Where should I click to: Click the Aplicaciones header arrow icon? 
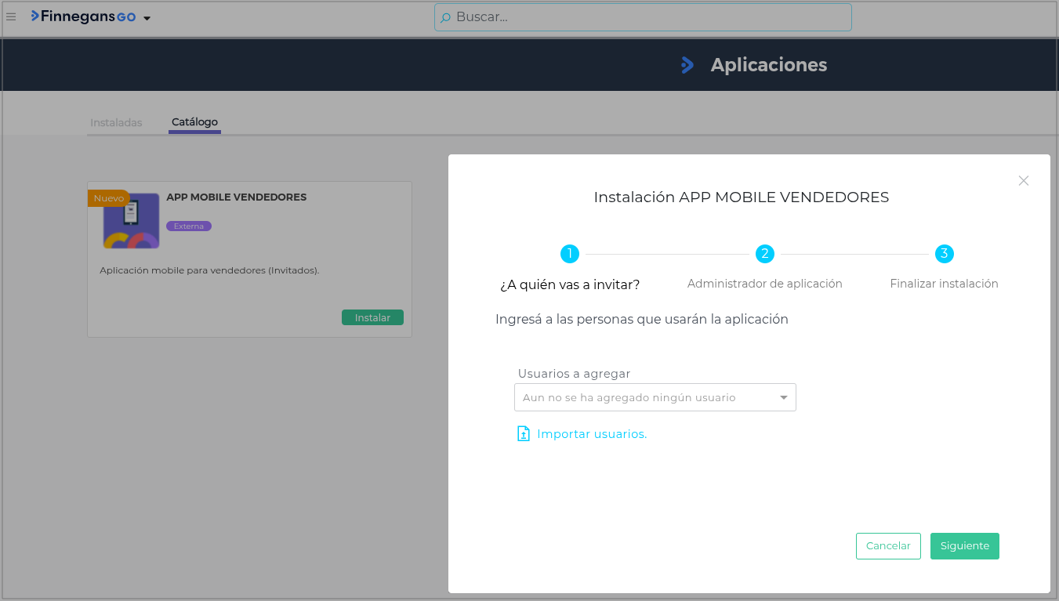tap(687, 65)
